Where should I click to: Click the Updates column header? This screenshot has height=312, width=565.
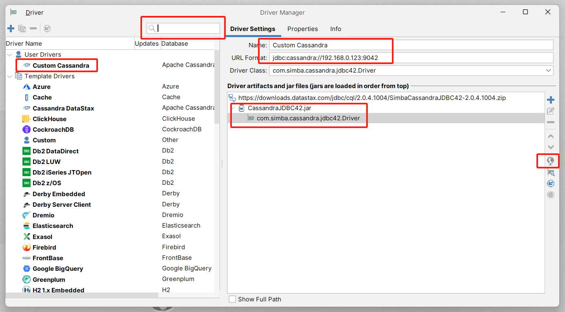click(x=148, y=44)
